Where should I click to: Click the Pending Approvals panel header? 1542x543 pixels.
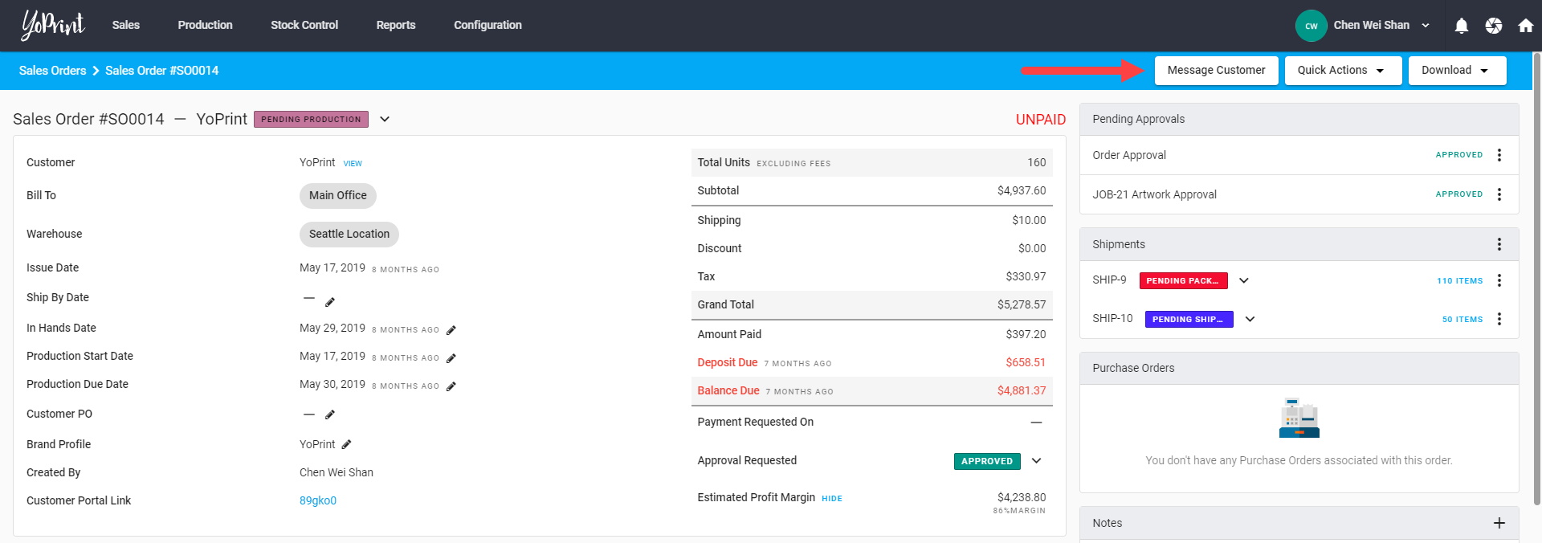tap(1299, 119)
